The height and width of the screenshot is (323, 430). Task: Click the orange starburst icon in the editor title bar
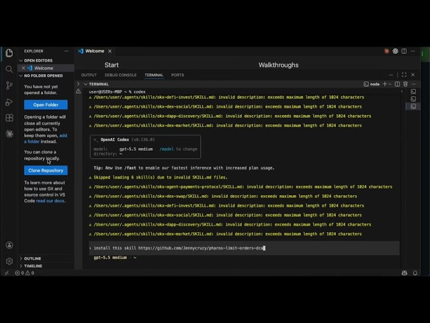click(387, 51)
